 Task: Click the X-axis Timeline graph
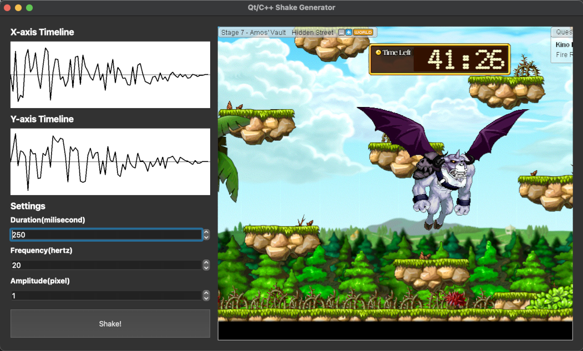(110, 75)
